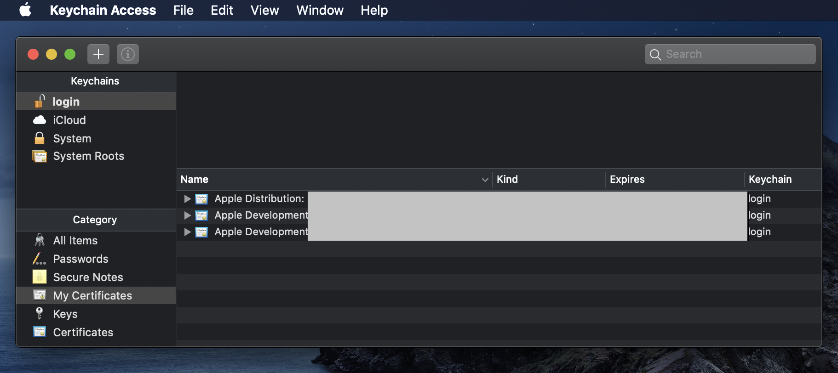Image resolution: width=838 pixels, height=373 pixels.
Task: Click the locked padlock icon beside System
Action: tap(40, 138)
